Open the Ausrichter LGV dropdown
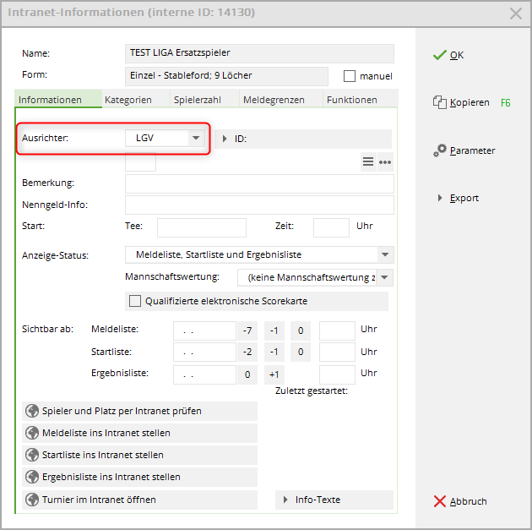Viewport: 532px width, 530px height. tap(196, 138)
